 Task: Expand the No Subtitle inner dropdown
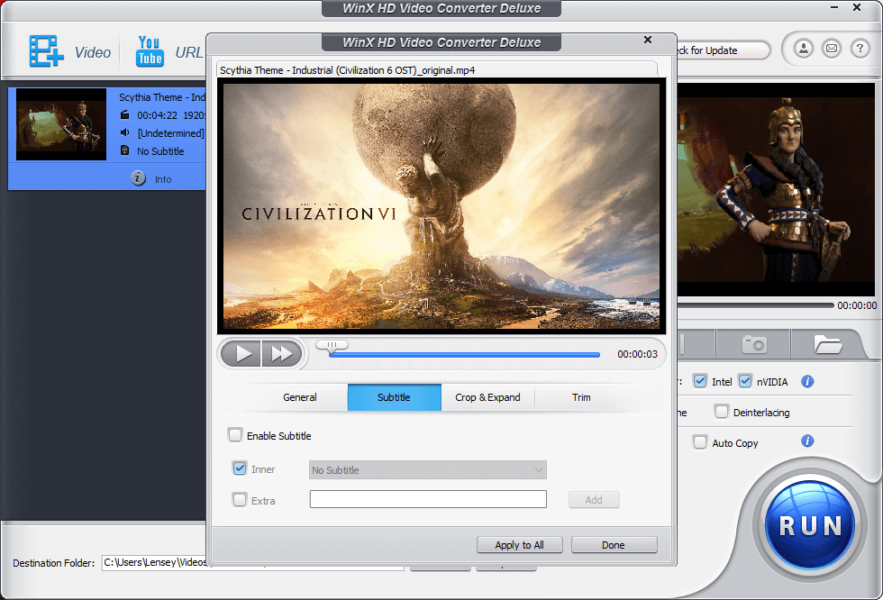click(x=427, y=470)
